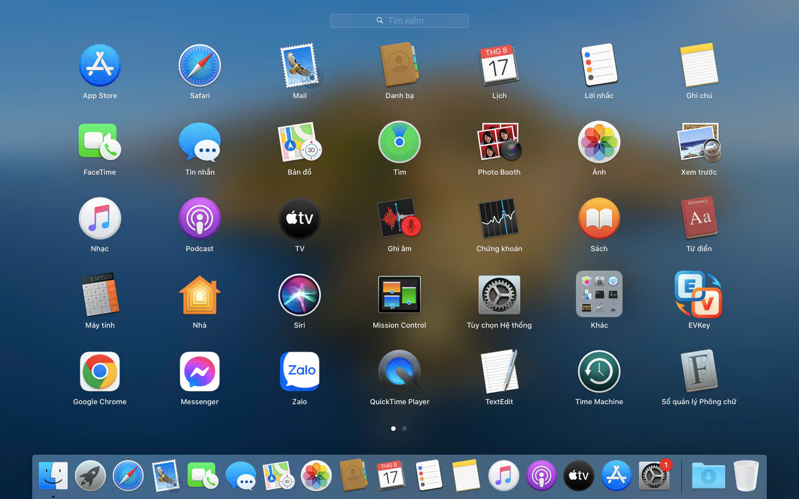The width and height of the screenshot is (799, 499).
Task: Open Ảnh photos app in grid
Action: pos(599,142)
